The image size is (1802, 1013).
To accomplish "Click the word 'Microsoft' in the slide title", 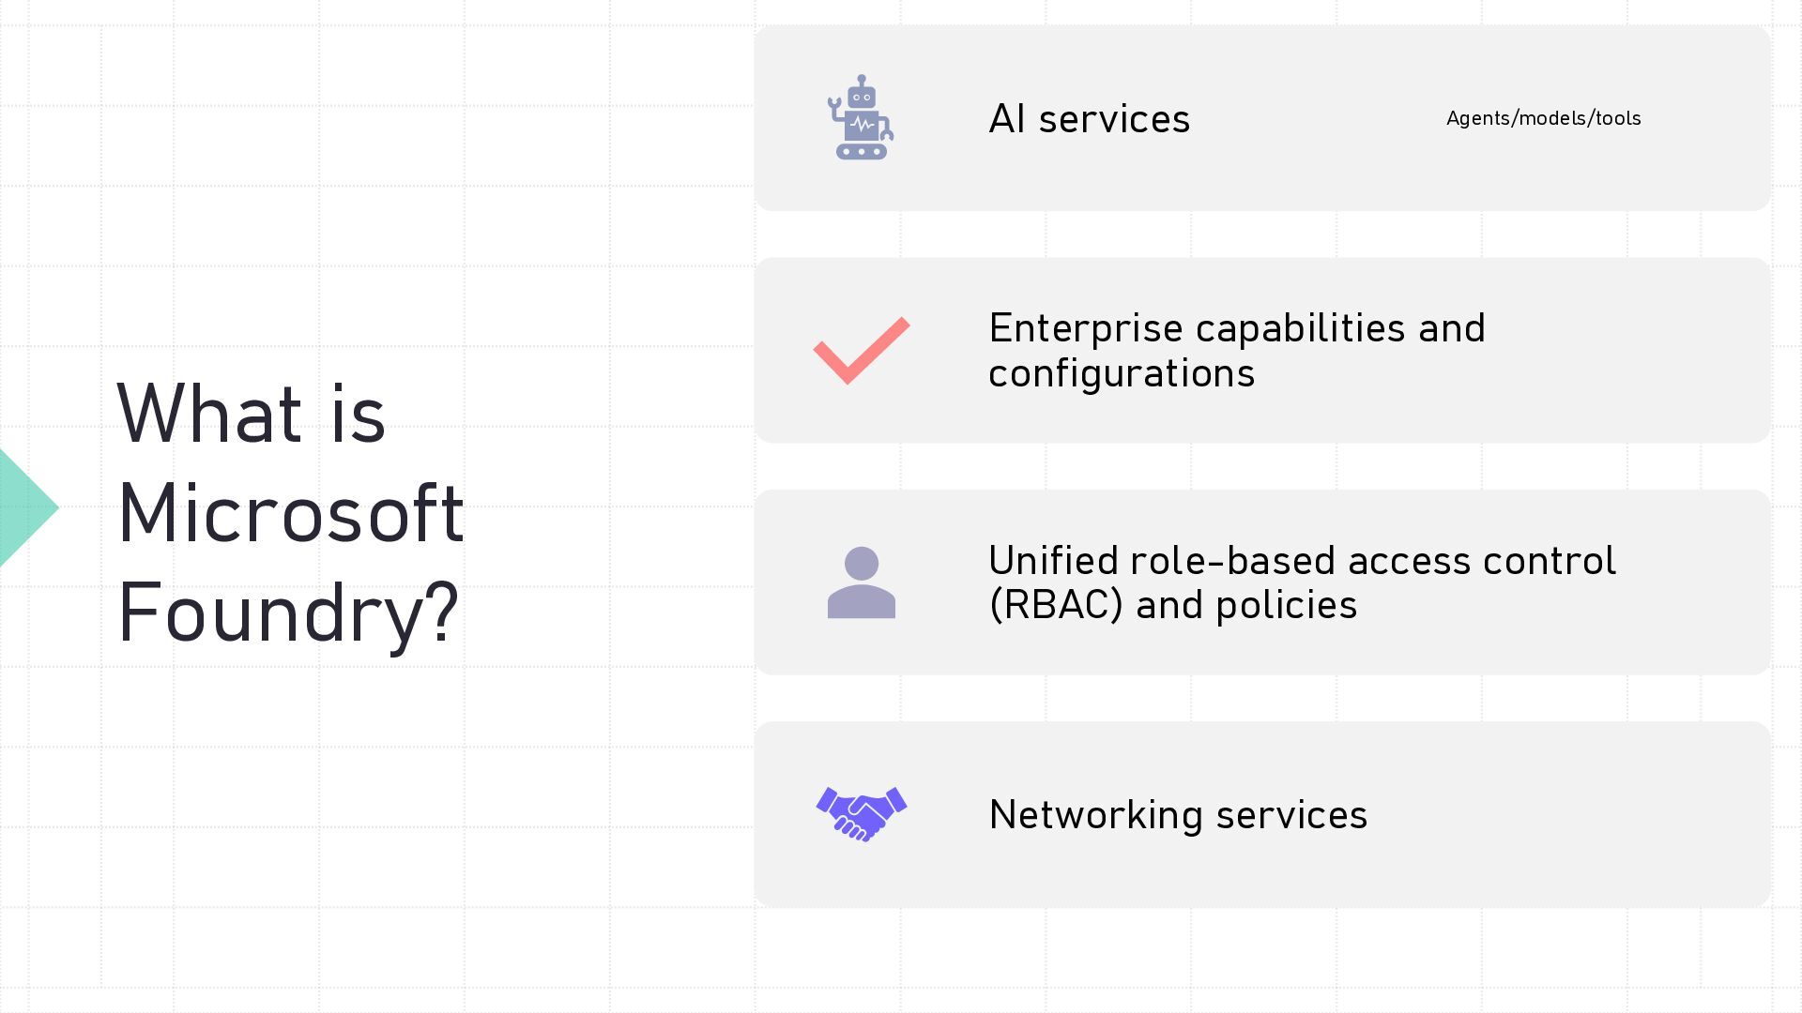I will (290, 512).
